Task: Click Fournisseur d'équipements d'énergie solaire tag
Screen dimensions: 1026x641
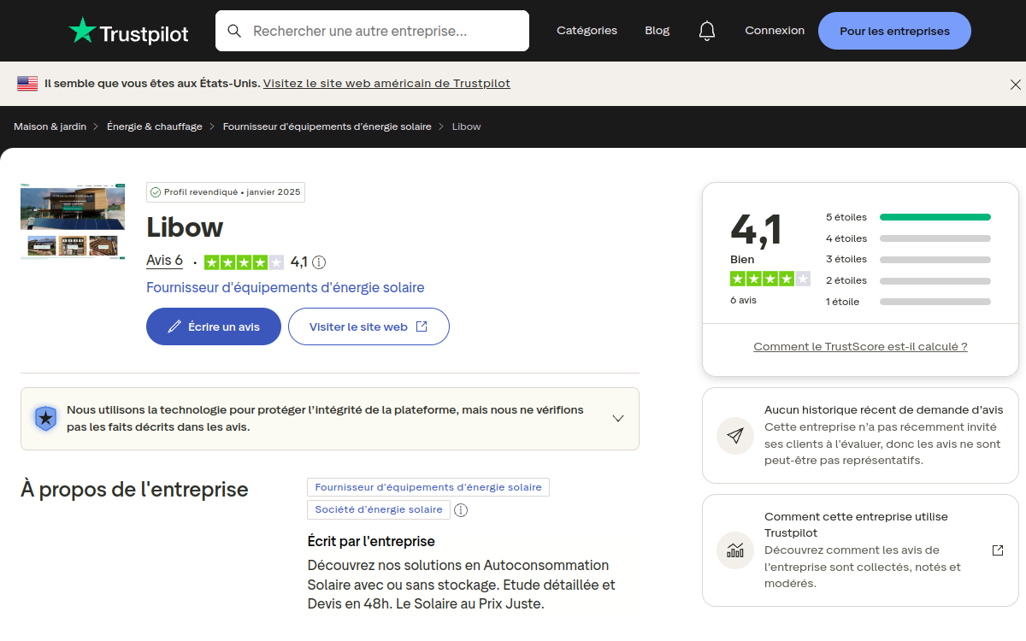Action: (x=428, y=487)
